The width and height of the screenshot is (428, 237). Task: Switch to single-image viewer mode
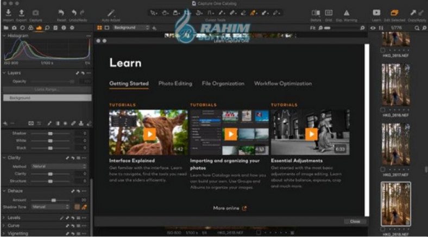point(107,28)
